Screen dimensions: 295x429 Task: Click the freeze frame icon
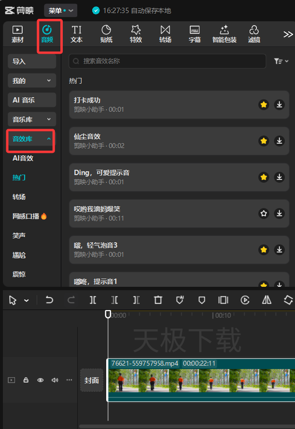coord(223,300)
